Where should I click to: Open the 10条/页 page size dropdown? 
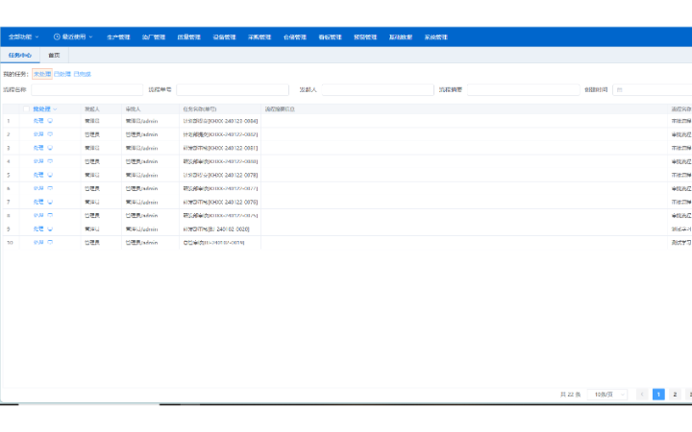click(x=606, y=395)
